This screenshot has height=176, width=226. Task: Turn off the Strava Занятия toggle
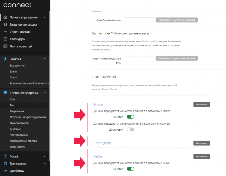130,117
